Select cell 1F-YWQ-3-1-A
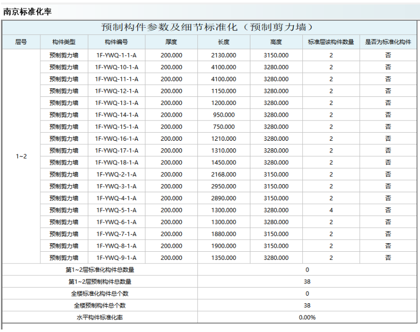The height and width of the screenshot is (332, 420). 117,186
